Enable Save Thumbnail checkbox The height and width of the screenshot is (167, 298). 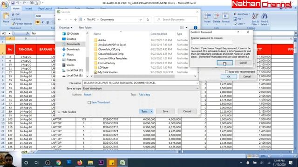click(x=89, y=103)
